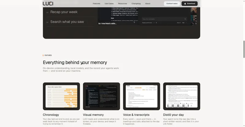The width and height of the screenshot is (245, 127).
Task: Click the Contact sales button
Action: [172, 4]
